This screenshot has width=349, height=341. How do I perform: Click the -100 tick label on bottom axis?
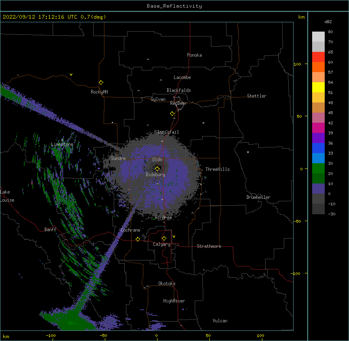pos(51,335)
